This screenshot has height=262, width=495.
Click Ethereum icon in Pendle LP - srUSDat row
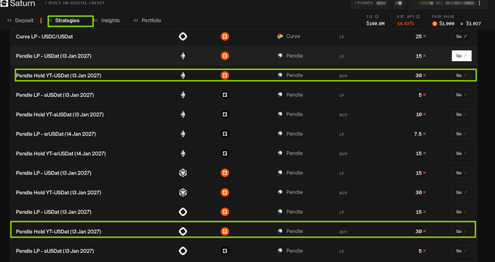183,134
